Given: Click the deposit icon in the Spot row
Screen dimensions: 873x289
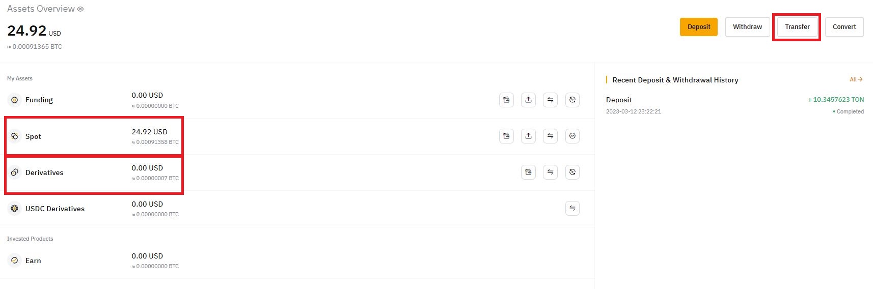Looking at the screenshot, I should (x=506, y=136).
